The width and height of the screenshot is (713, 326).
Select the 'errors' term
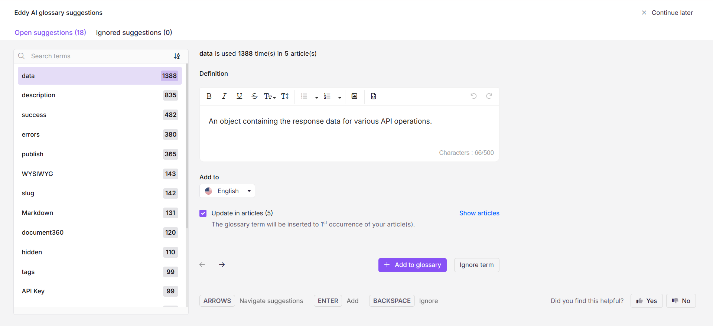pyautogui.click(x=100, y=134)
